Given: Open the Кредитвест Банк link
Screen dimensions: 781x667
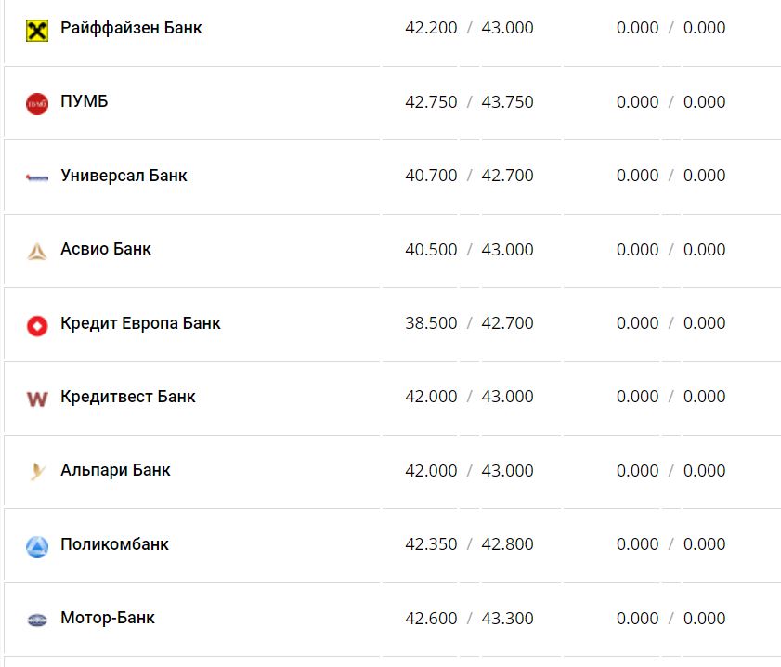Looking at the screenshot, I should [128, 397].
